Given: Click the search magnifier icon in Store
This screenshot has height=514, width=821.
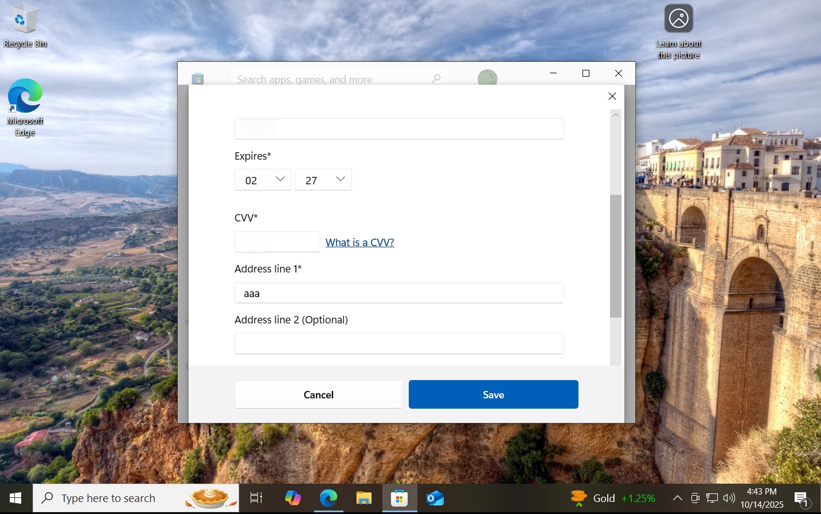Looking at the screenshot, I should (x=436, y=78).
